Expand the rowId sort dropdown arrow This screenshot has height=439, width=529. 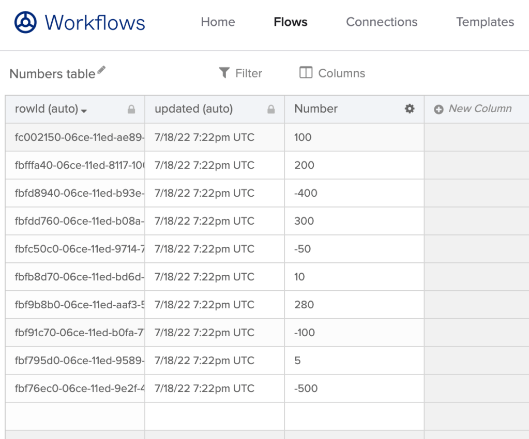(84, 111)
